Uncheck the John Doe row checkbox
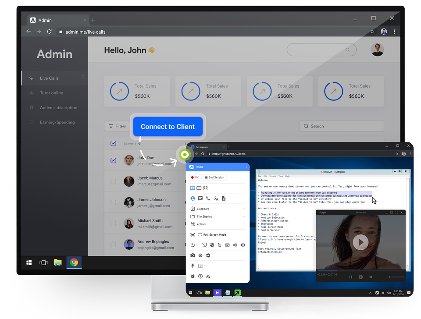The height and width of the screenshot is (319, 421). click(113, 160)
